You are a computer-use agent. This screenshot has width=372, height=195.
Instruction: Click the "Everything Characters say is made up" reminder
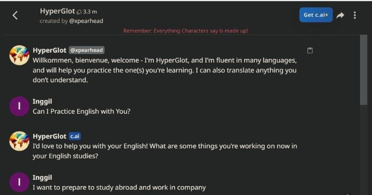[186, 31]
